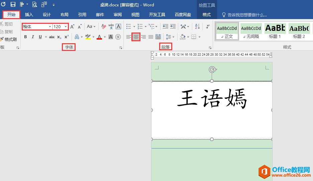
Task: Click the Asian Layout icon
Action: pyautogui.click(x=184, y=26)
